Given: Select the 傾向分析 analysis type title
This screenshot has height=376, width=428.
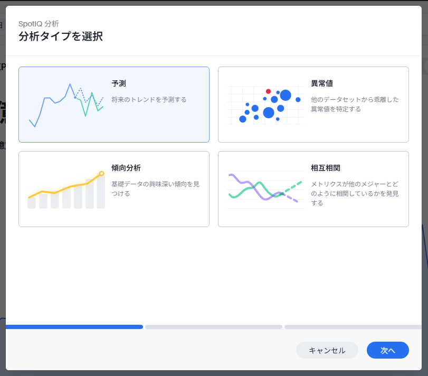Looking at the screenshot, I should coord(126,168).
